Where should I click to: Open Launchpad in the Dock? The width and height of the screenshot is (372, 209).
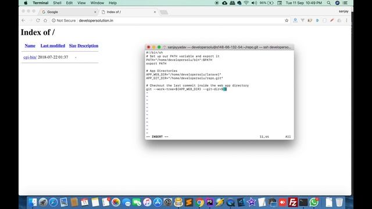click(43, 203)
